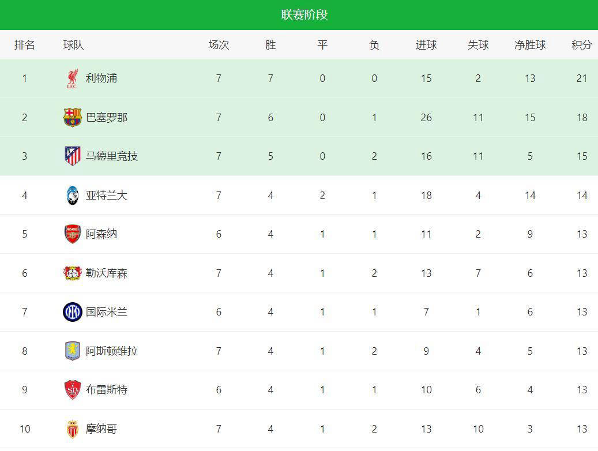Click the 排名 column header
The height and width of the screenshot is (451, 598).
coord(25,45)
